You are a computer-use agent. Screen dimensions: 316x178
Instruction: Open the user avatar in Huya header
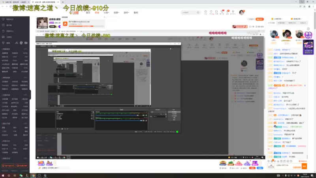pos(242,12)
